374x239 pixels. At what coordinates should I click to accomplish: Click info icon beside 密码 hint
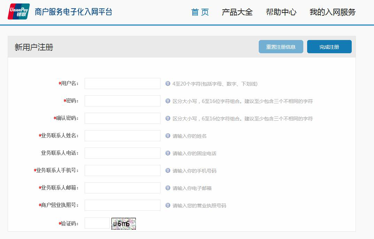(x=168, y=101)
